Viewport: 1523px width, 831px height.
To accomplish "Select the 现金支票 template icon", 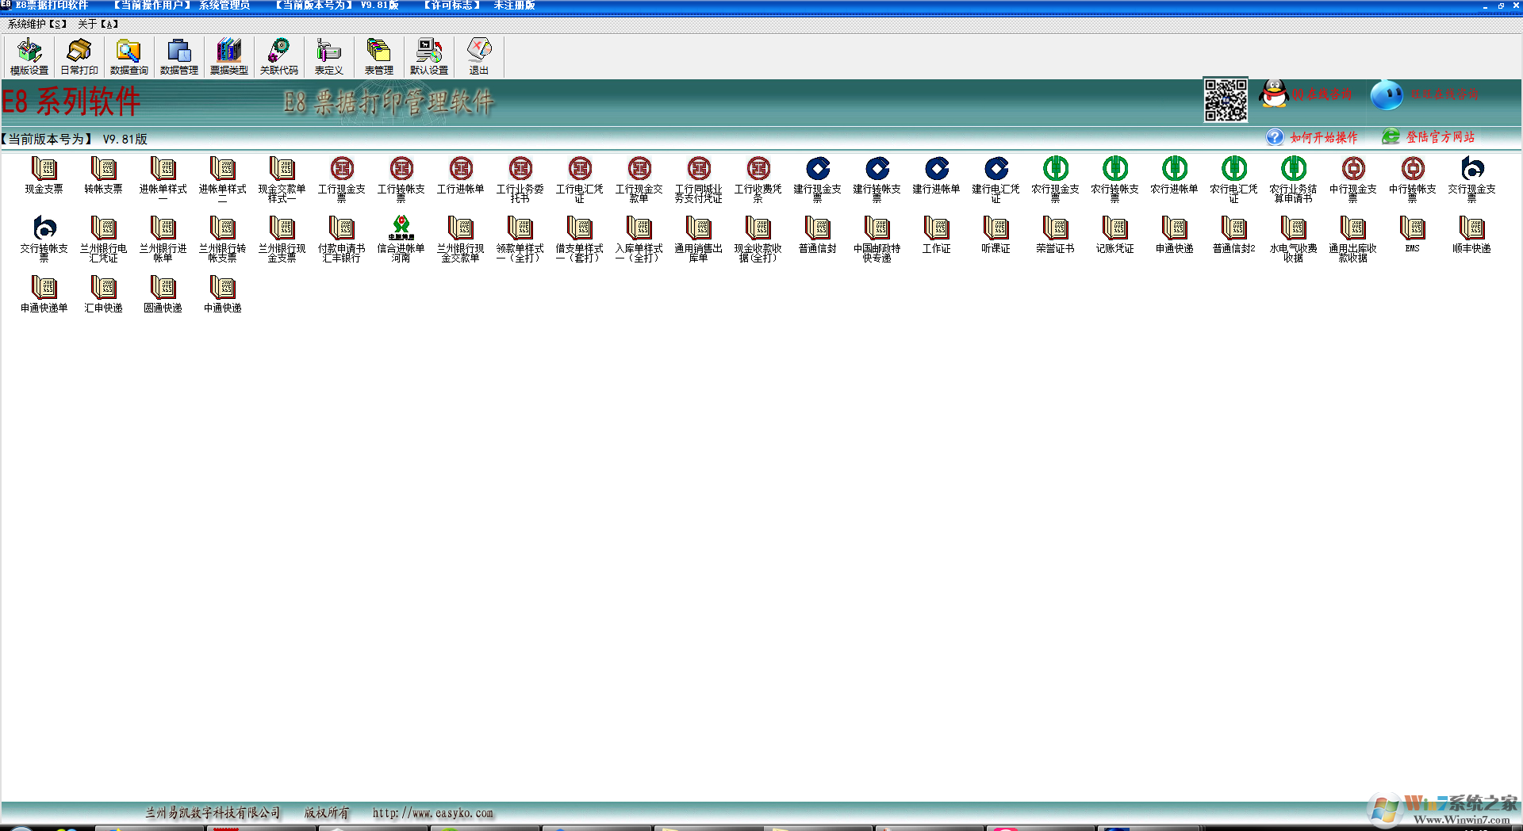I will click(44, 175).
